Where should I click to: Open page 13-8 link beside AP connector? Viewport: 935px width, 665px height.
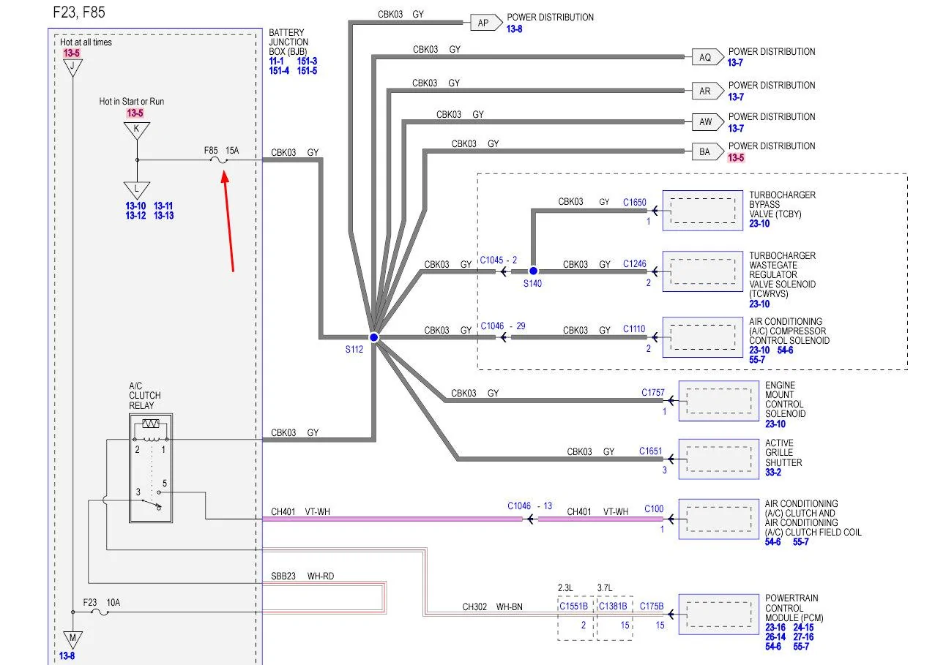(x=515, y=29)
